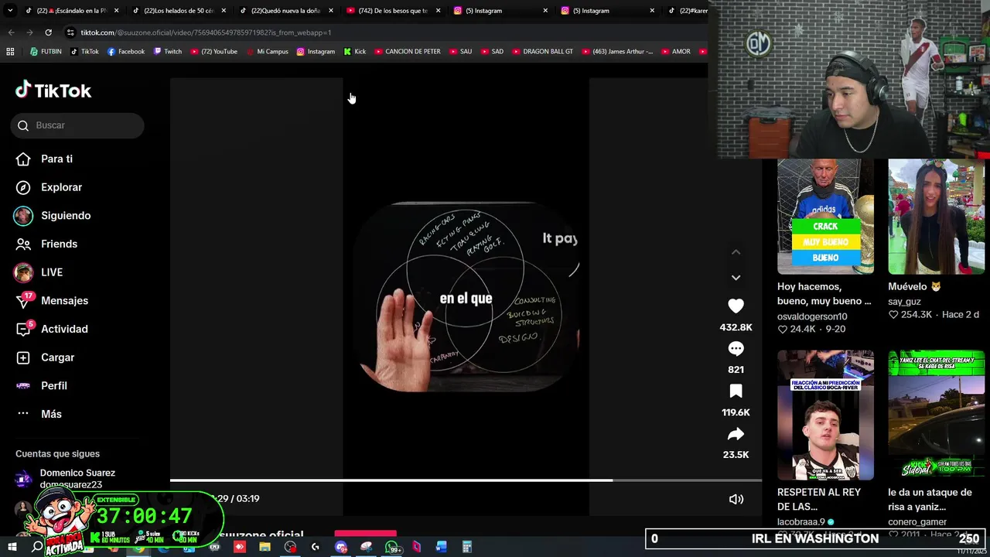Open Windows taskbar search
The height and width of the screenshot is (557, 990).
[37, 547]
